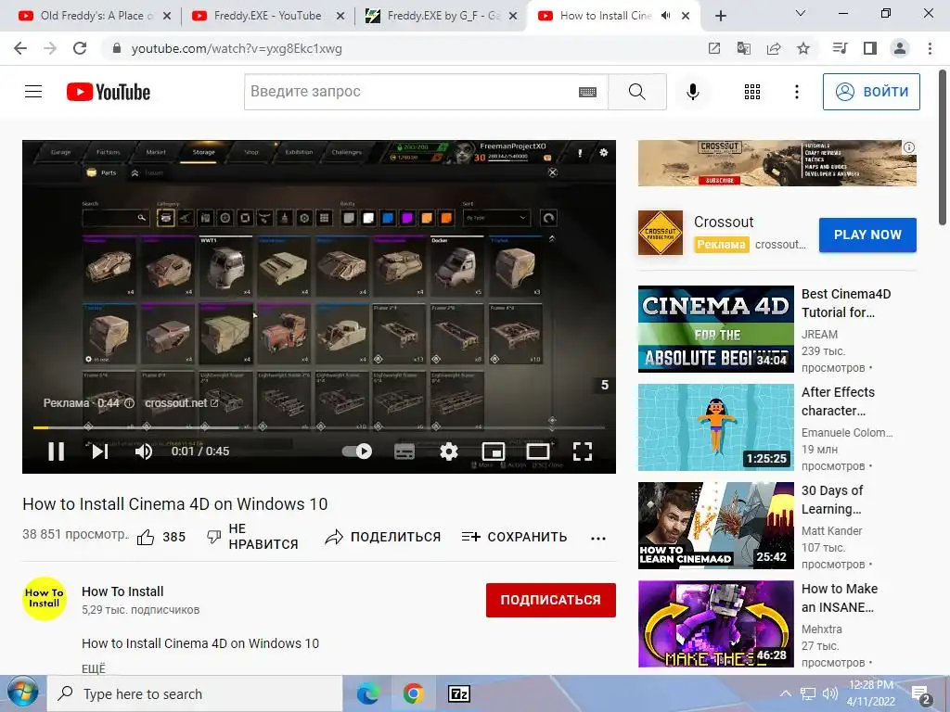Open the tab search chevron
Image resolution: width=950 pixels, height=712 pixels.
tap(801, 13)
